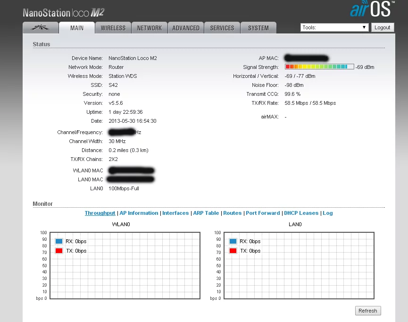408x322 pixels.
Task: Show the Routes monitor
Action: point(233,213)
